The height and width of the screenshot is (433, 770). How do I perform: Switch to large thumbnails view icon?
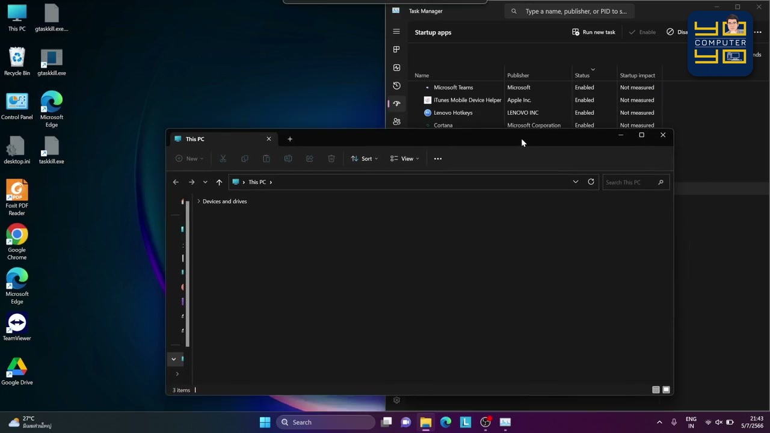[666, 390]
